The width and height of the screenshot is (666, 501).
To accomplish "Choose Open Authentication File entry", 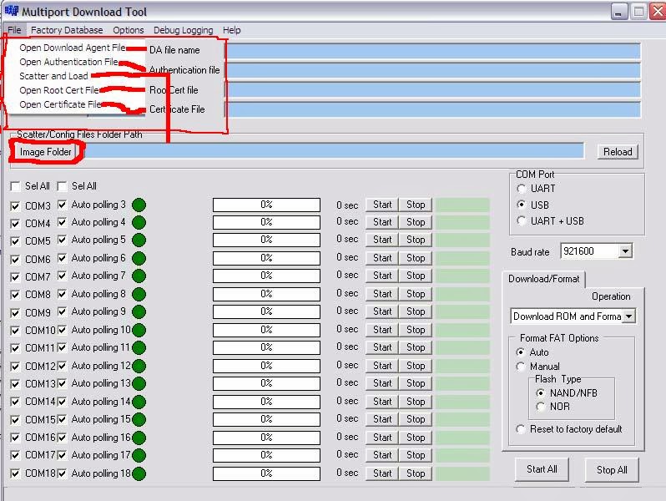I will click(x=68, y=62).
